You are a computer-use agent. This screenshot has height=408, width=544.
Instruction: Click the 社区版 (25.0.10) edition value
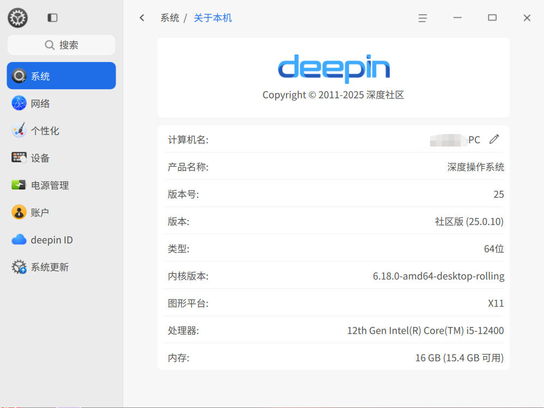click(469, 222)
